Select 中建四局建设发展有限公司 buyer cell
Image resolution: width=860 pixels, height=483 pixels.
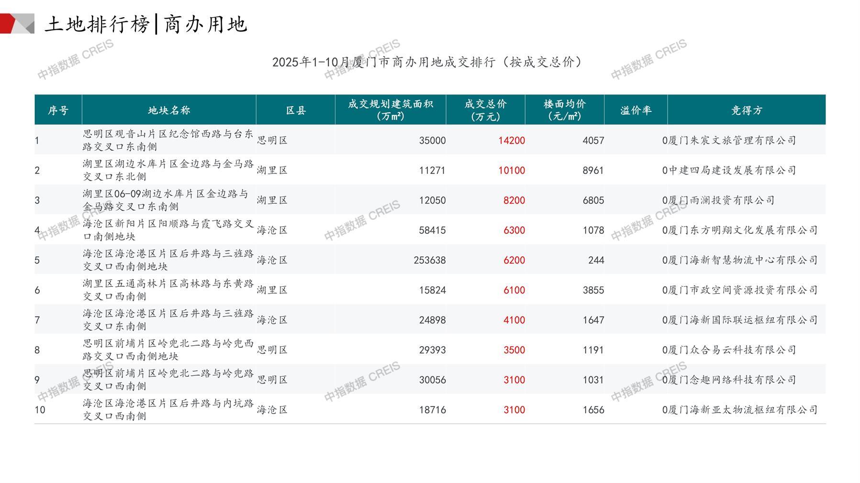tap(732, 170)
